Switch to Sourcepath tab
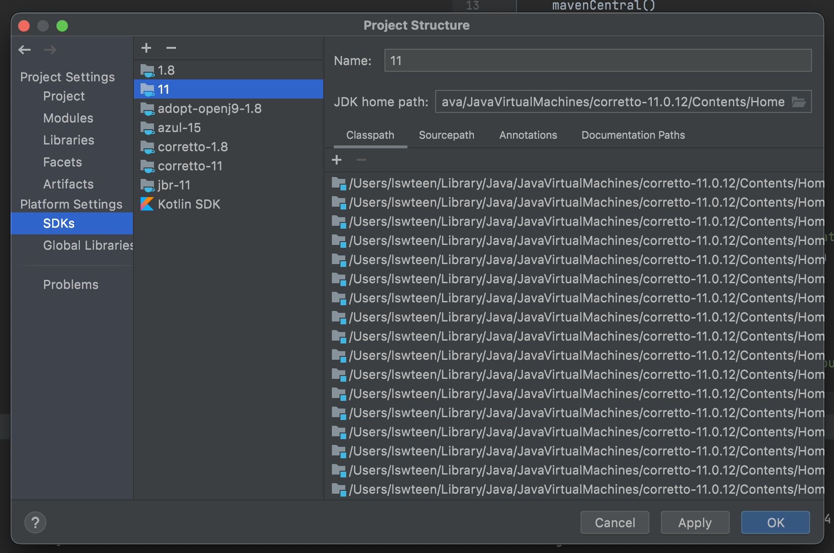This screenshot has width=834, height=553. [x=447, y=135]
